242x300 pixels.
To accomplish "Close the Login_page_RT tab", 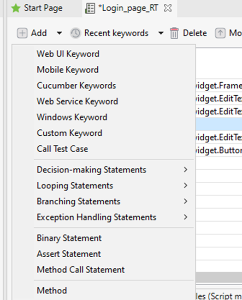I will tap(168, 8).
